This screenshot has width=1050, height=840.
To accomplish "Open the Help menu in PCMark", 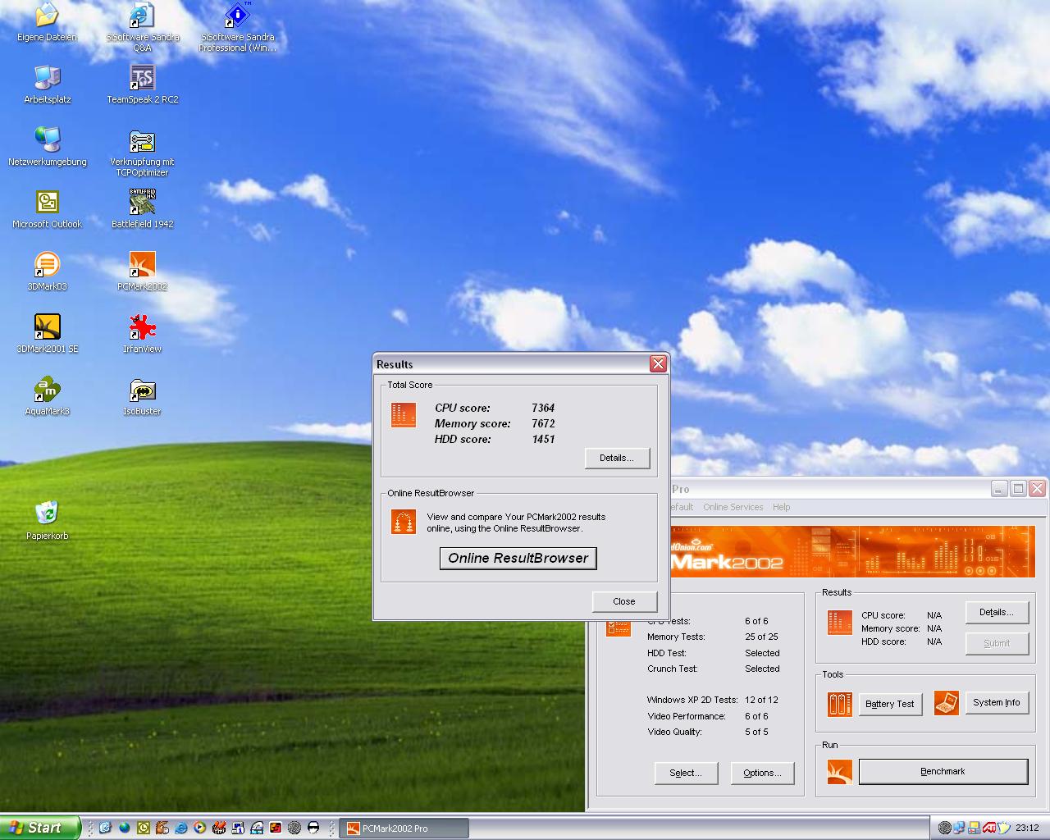I will coord(781,507).
